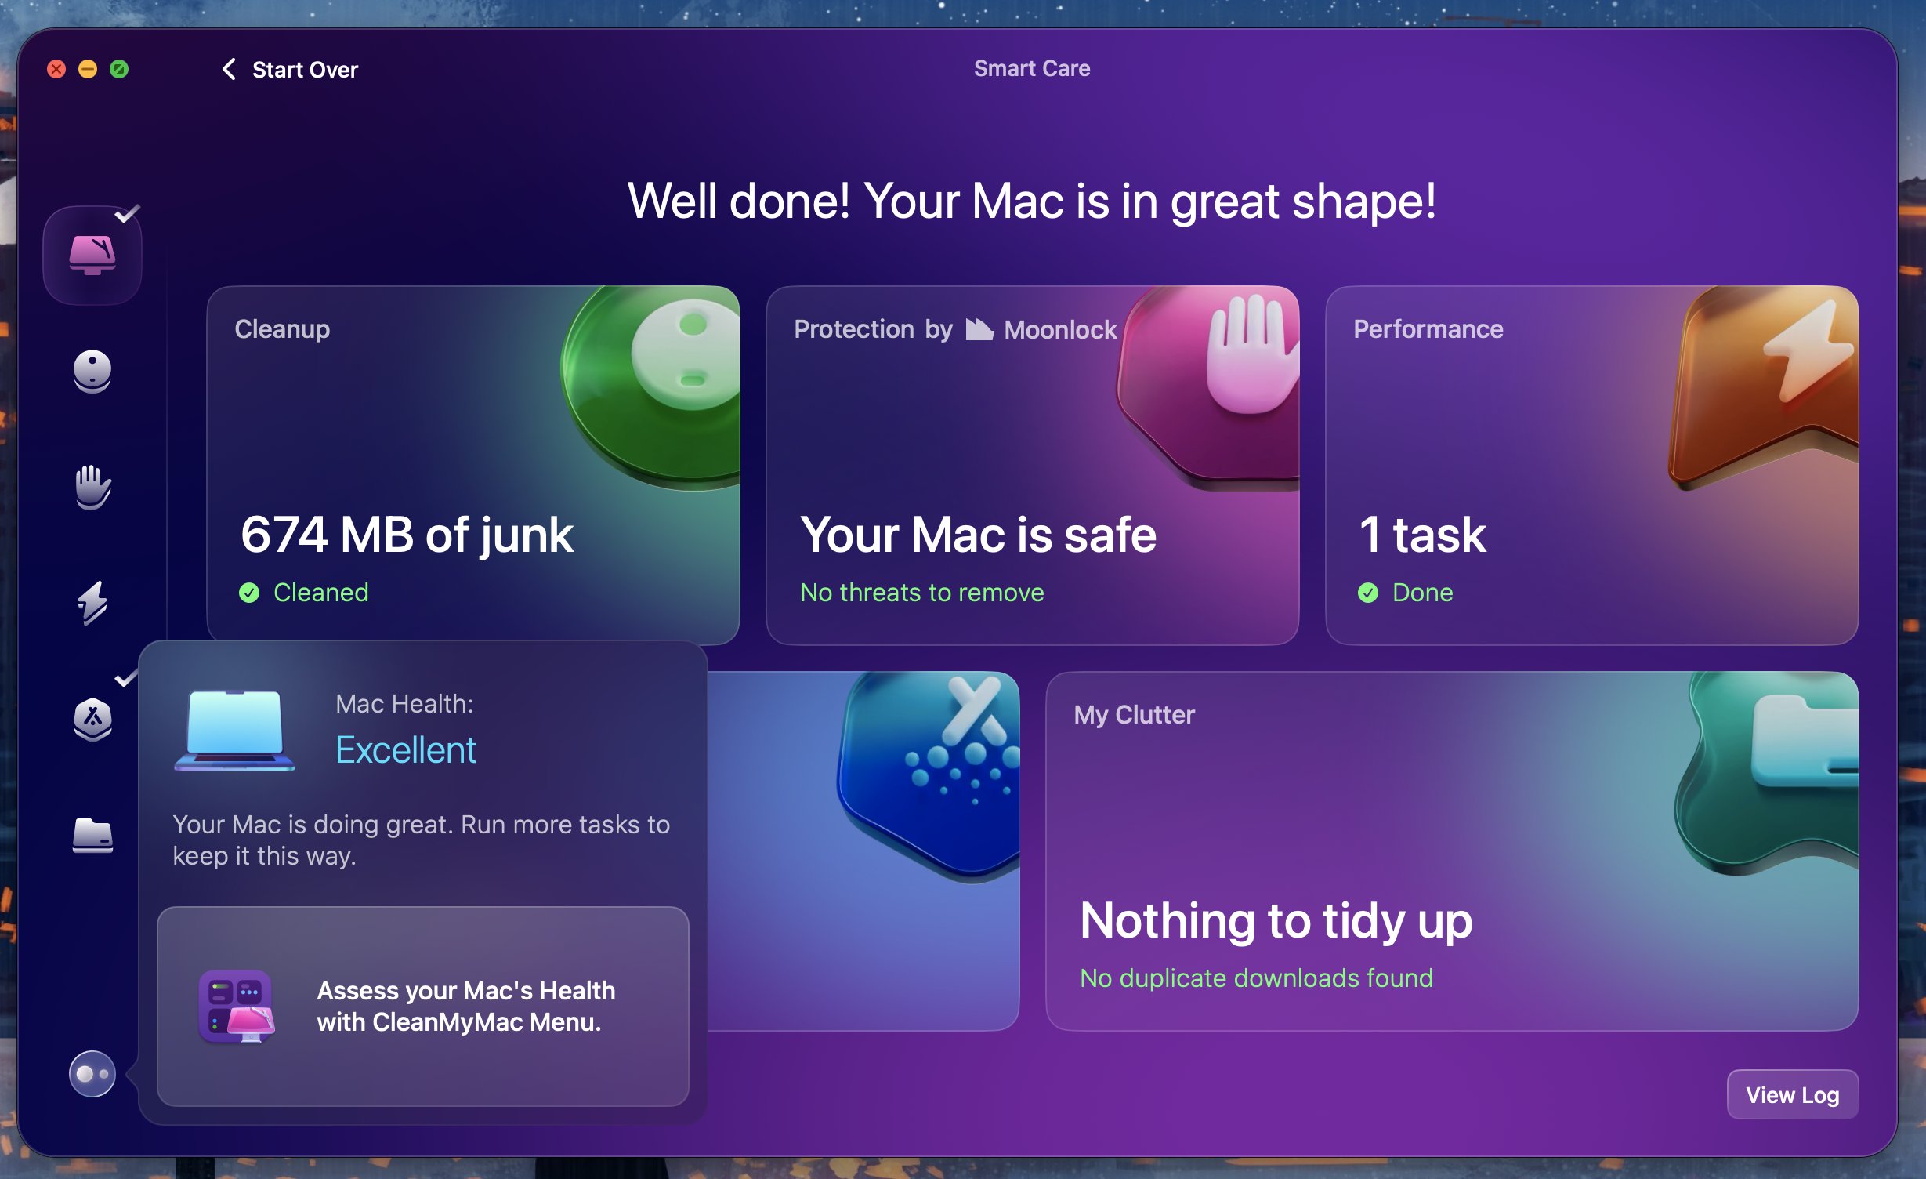Image resolution: width=1926 pixels, height=1179 pixels.
Task: Click the back chevron beside Start Over
Action: pos(229,69)
